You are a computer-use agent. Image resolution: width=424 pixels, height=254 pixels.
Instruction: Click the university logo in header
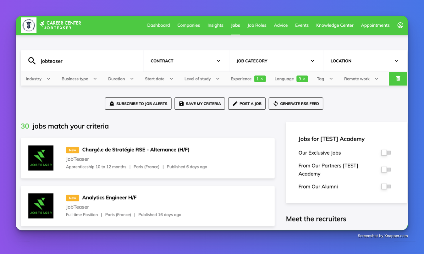pyautogui.click(x=29, y=25)
